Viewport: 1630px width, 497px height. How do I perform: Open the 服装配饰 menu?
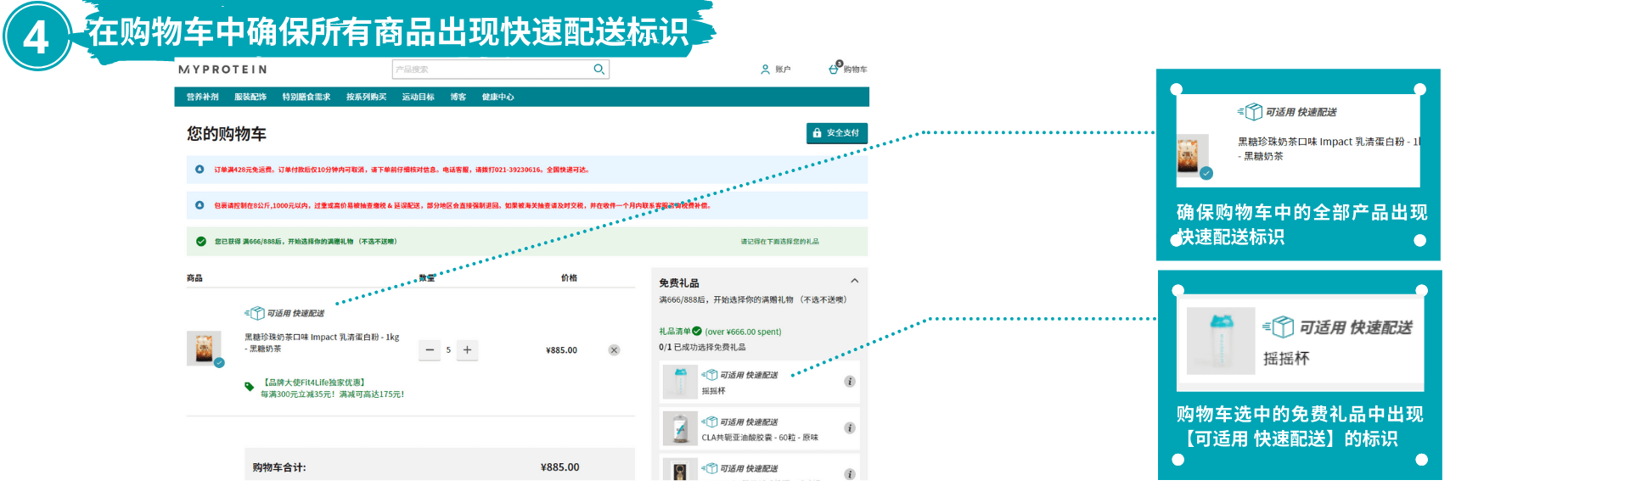250,97
